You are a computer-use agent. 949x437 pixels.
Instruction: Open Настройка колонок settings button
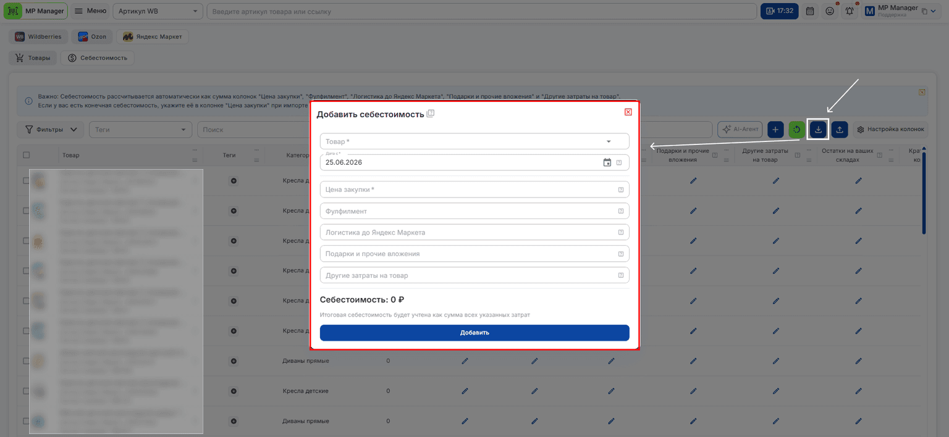point(890,130)
